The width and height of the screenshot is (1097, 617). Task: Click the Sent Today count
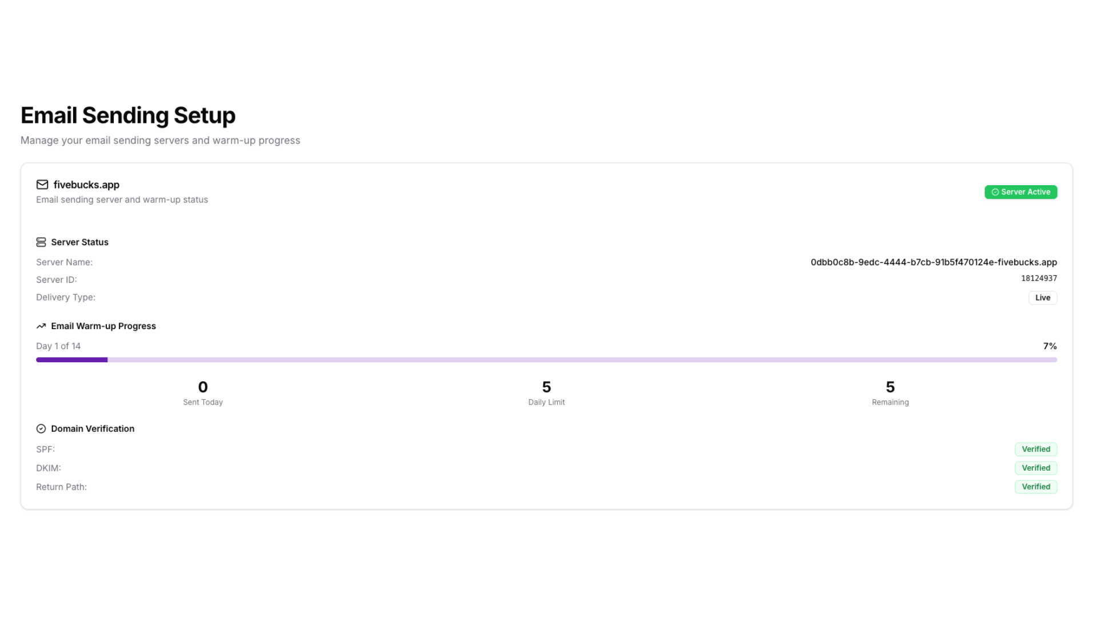click(x=203, y=387)
